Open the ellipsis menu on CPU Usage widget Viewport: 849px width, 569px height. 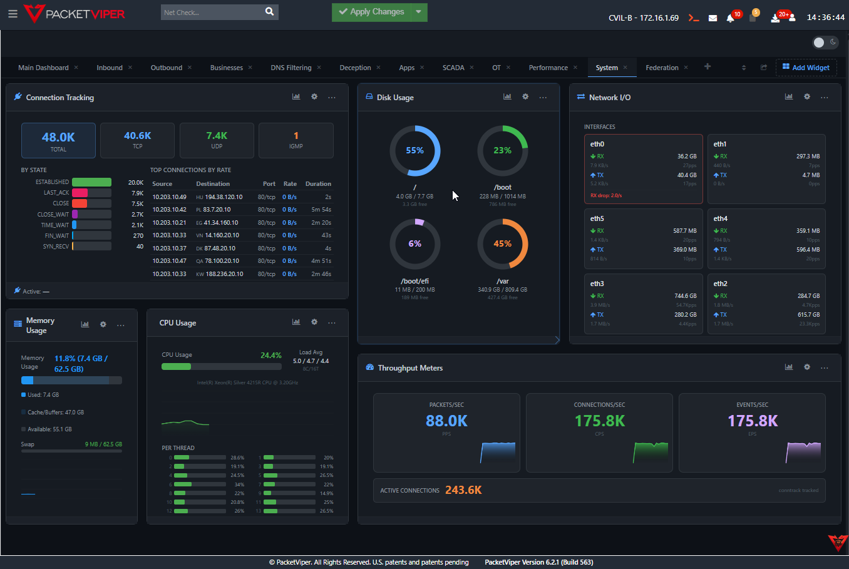pyautogui.click(x=331, y=322)
